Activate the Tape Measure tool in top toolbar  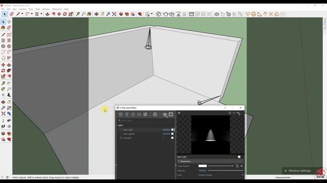tap(78, 14)
